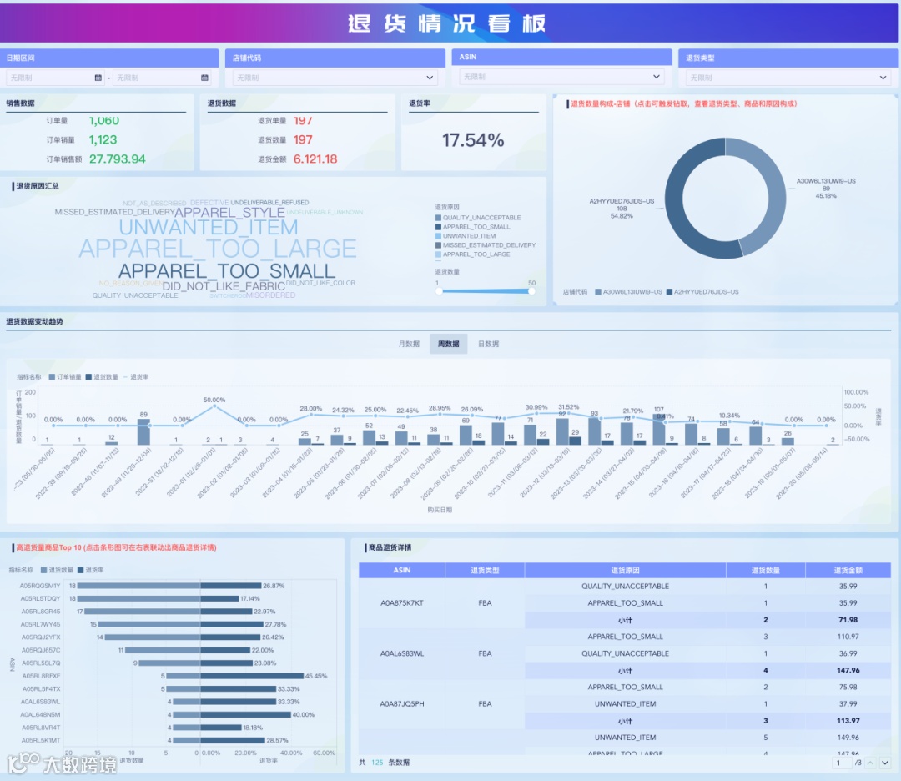
Task: Toggle APPAREL_TOO_SMALL in 退货原因 legend
Action: pos(472,227)
